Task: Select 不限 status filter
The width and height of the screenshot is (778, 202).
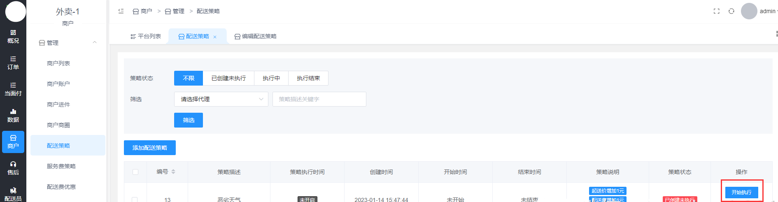Action: point(189,78)
